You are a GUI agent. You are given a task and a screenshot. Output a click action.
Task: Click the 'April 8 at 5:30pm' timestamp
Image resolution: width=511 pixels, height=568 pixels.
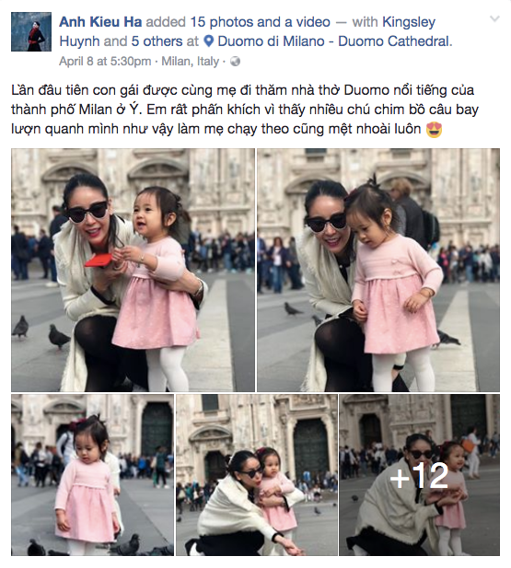(x=105, y=62)
